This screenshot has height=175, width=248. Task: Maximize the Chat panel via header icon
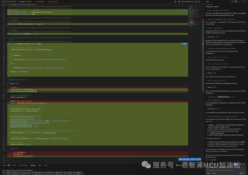[242, 1]
